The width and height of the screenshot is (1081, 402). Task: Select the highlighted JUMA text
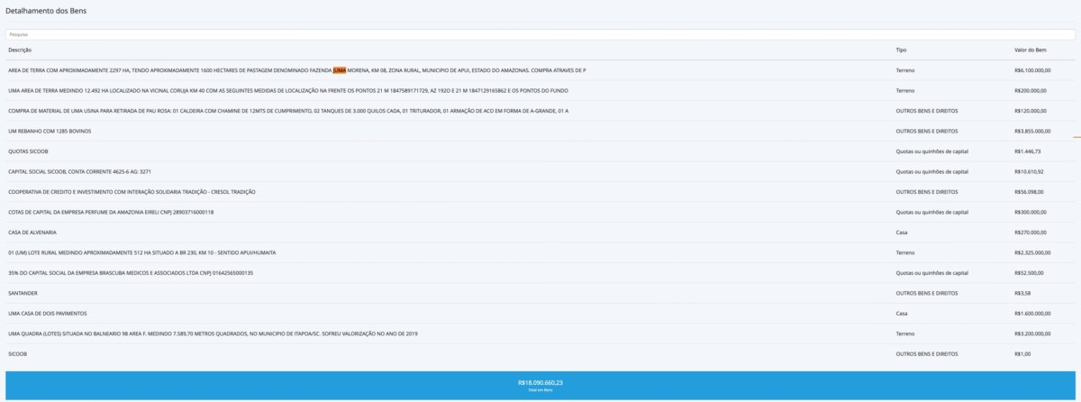pos(340,70)
